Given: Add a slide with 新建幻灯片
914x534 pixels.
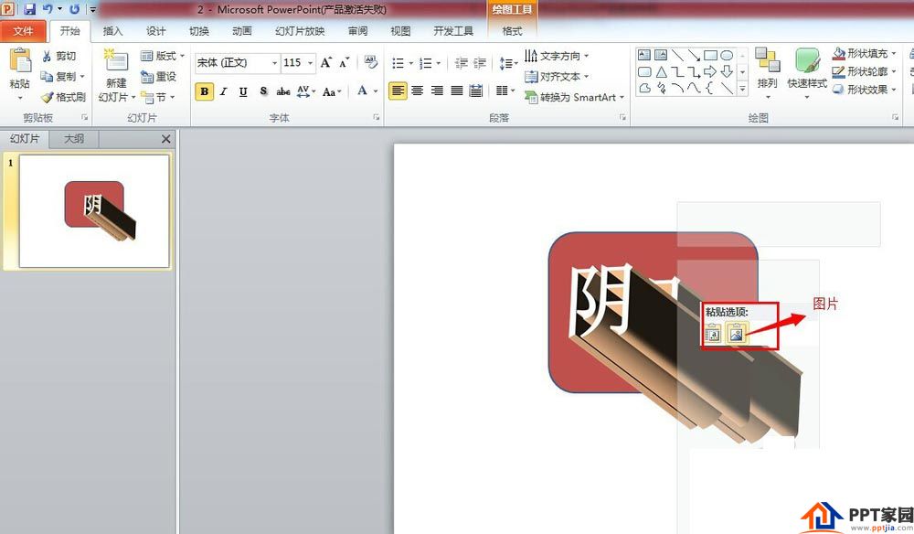Looking at the screenshot, I should pyautogui.click(x=117, y=75).
